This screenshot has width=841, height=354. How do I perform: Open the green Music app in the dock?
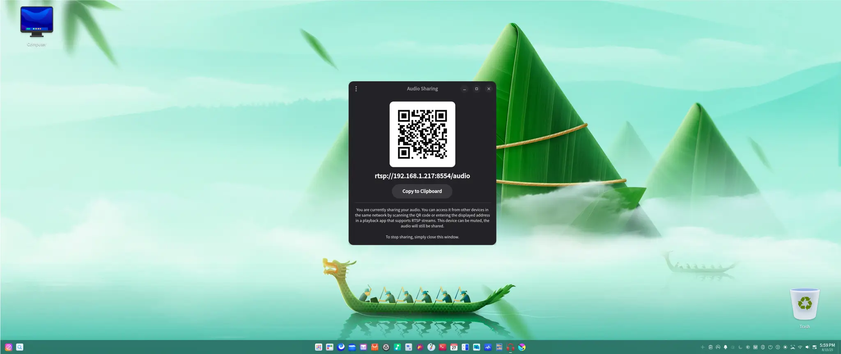point(398,347)
